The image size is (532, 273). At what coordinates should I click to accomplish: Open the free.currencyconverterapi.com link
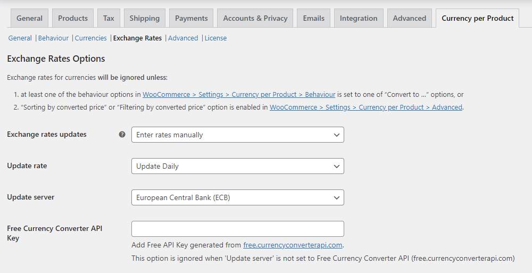pos(293,245)
